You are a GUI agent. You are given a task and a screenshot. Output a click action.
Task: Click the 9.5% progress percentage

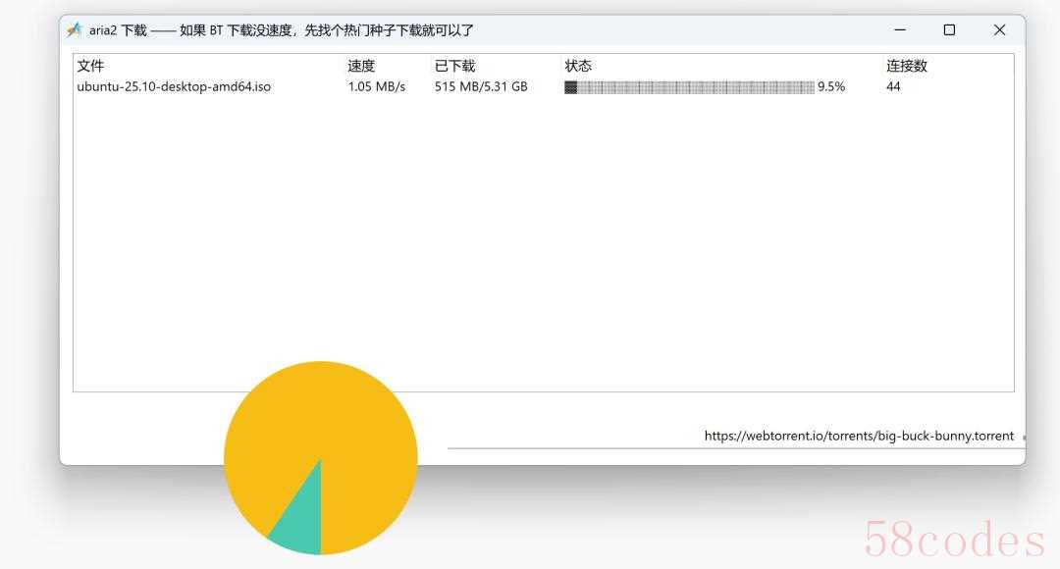[x=831, y=86]
